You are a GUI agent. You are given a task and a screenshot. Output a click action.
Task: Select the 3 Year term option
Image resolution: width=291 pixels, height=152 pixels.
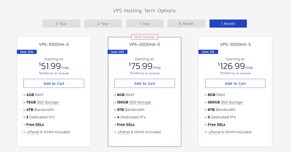[x=61, y=23]
